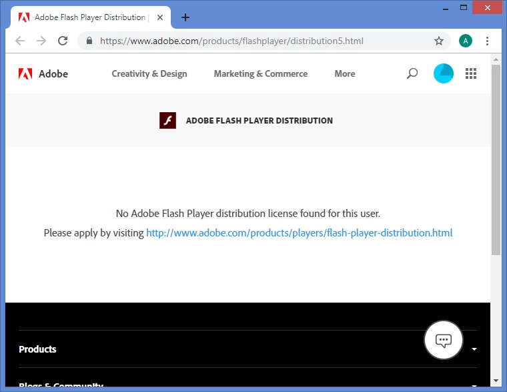Minimize the browser window
The width and height of the screenshot is (507, 392).
[445, 8]
